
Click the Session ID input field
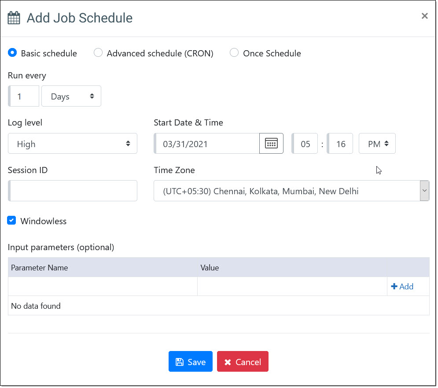point(73,191)
